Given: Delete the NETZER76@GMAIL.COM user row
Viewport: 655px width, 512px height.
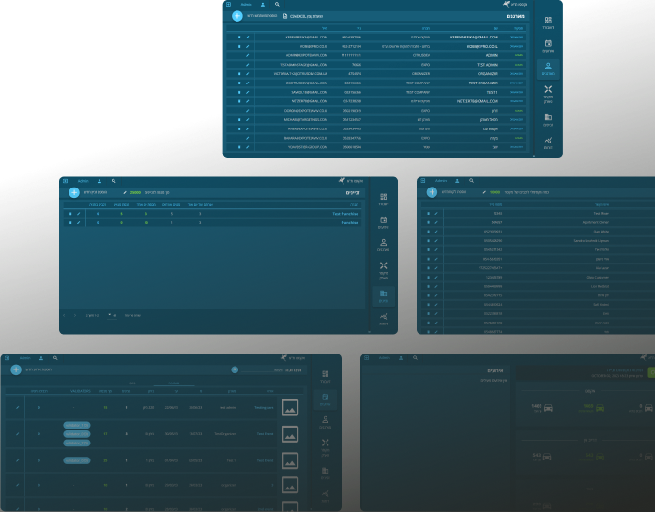Looking at the screenshot, I should coord(239,101).
